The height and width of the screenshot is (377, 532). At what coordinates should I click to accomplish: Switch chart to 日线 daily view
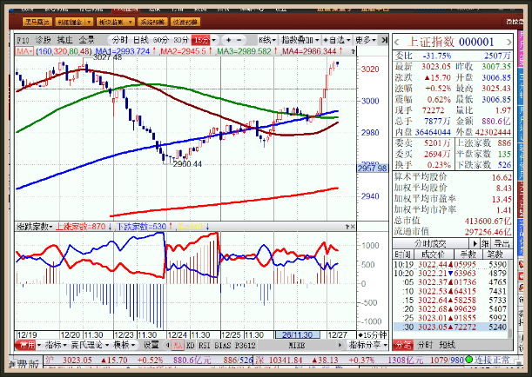[141, 40]
